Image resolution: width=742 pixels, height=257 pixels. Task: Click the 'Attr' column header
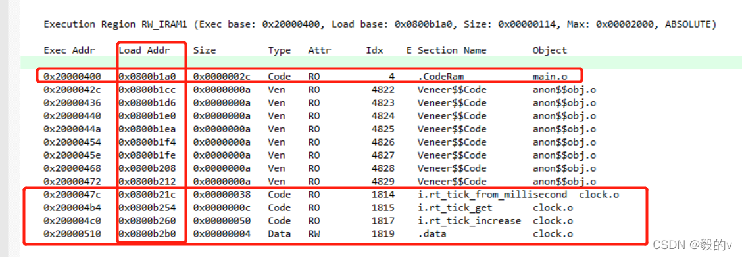320,50
